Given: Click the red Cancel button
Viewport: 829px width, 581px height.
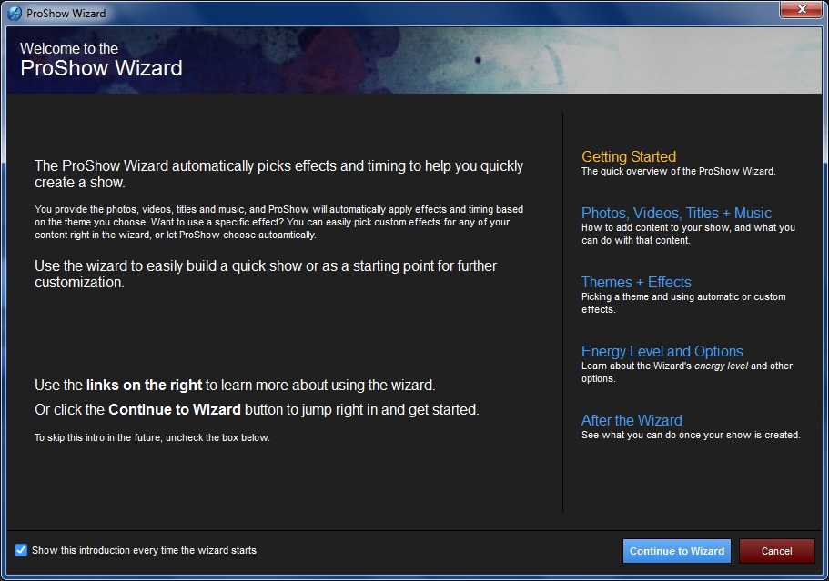Looking at the screenshot, I should (x=776, y=551).
